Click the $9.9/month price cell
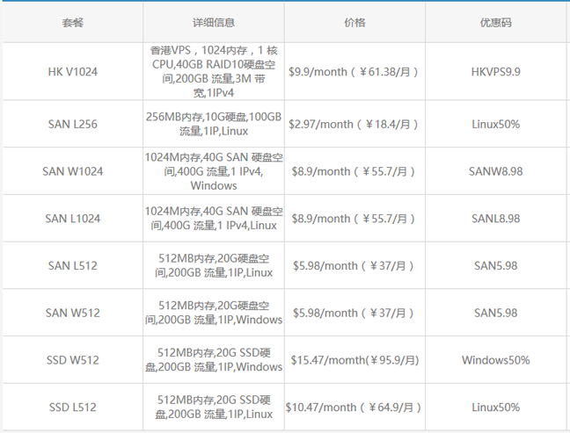 click(354, 71)
